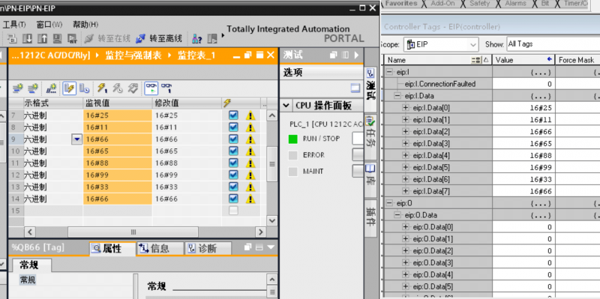The width and height of the screenshot is (600, 299).
Task: Open the Scope EIP combo box
Action: [x=441, y=44]
